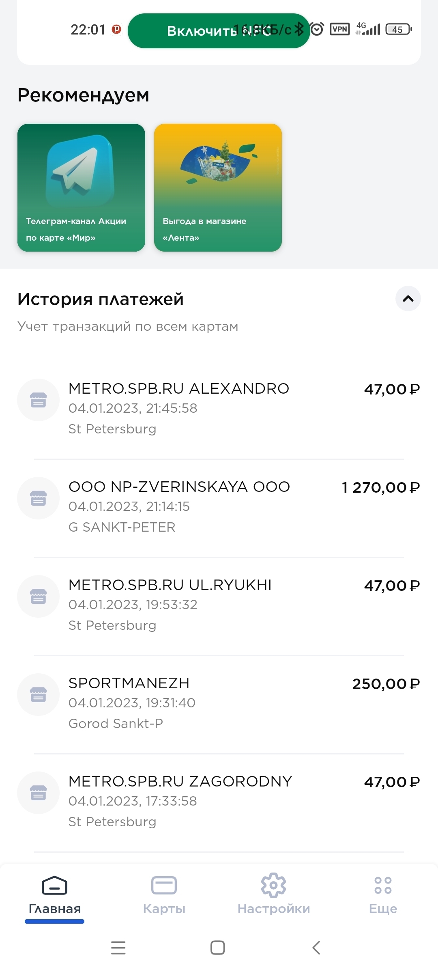Open Telegram channel Mir card promo
The width and height of the screenshot is (438, 974).
point(81,187)
